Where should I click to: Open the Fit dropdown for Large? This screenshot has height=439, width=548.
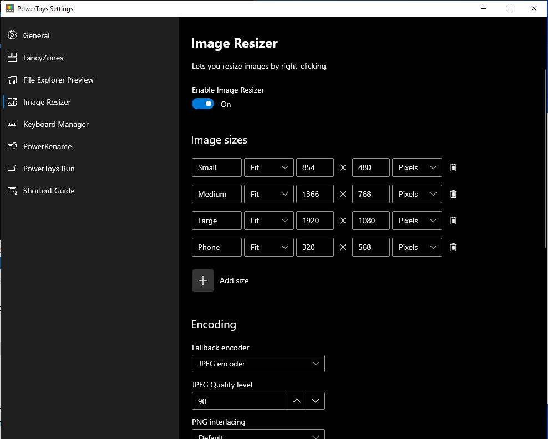(x=269, y=221)
